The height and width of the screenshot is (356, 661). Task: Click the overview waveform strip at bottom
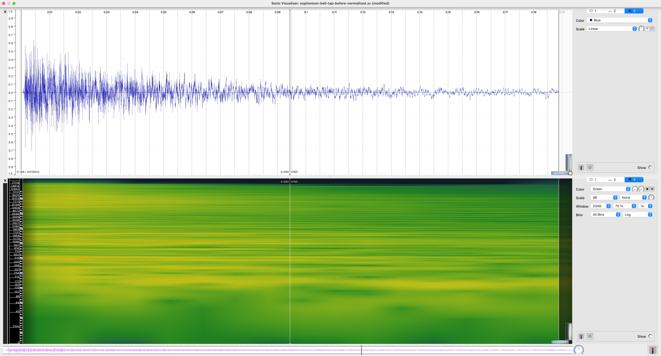point(288,350)
